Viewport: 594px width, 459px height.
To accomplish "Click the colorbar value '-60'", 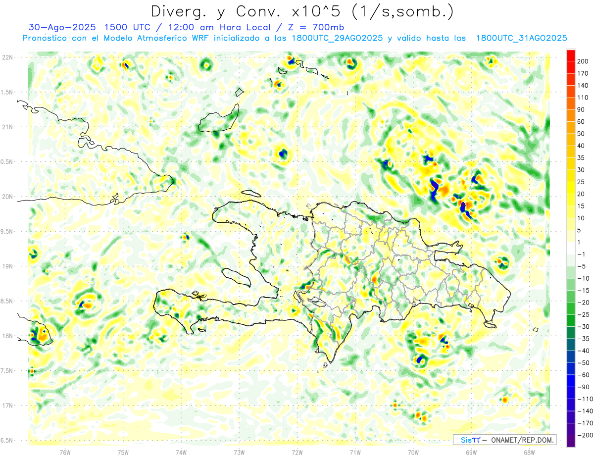I will coord(584,375).
